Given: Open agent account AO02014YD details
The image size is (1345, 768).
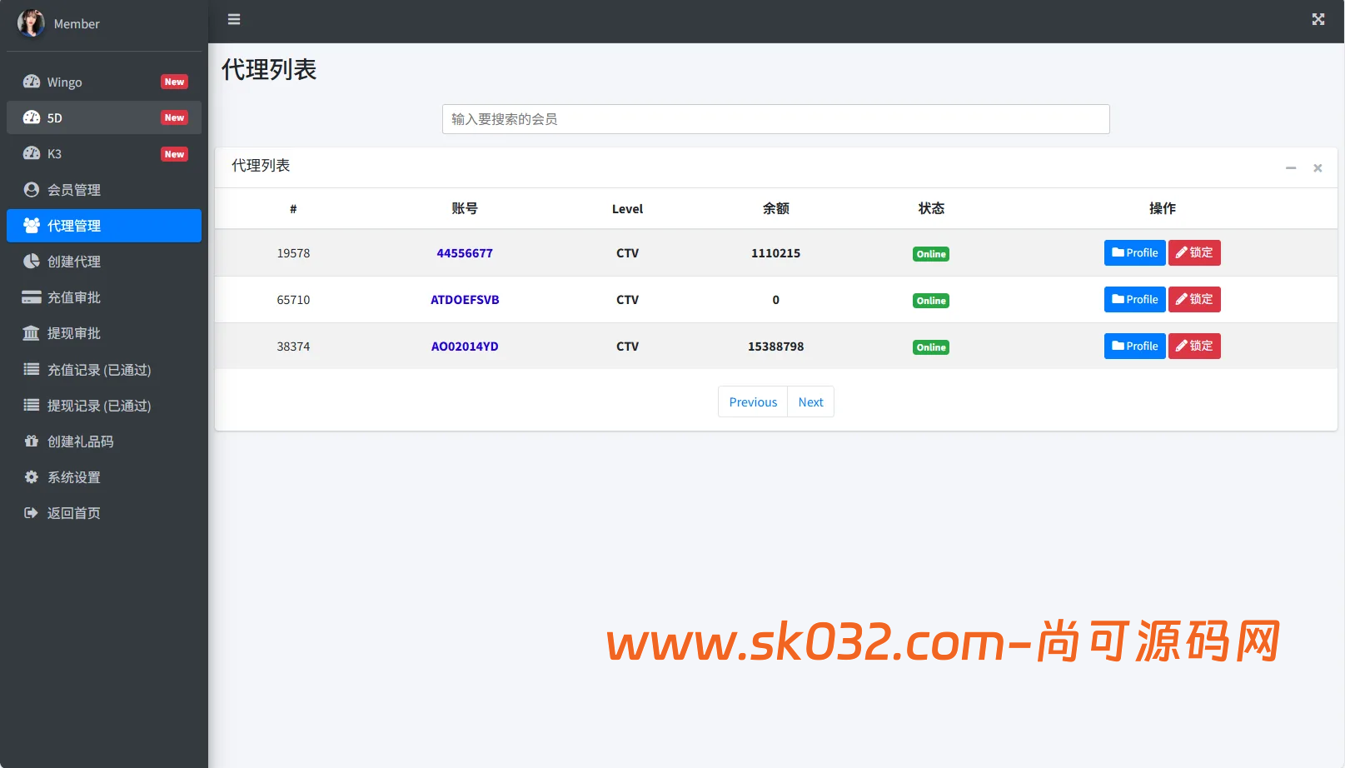Looking at the screenshot, I should (x=465, y=346).
